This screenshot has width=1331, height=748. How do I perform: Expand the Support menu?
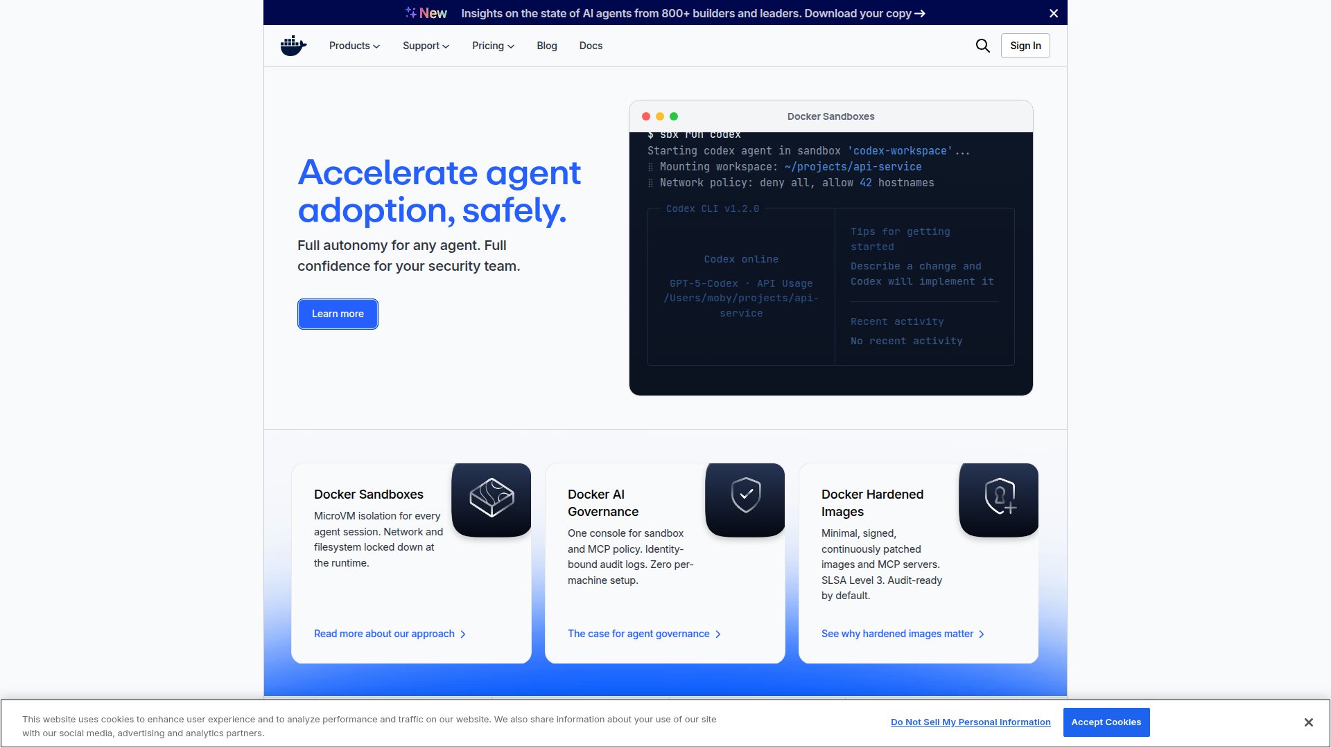coord(426,46)
